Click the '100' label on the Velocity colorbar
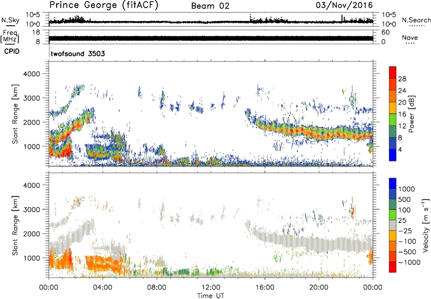The width and height of the screenshot is (431, 299). (405, 210)
